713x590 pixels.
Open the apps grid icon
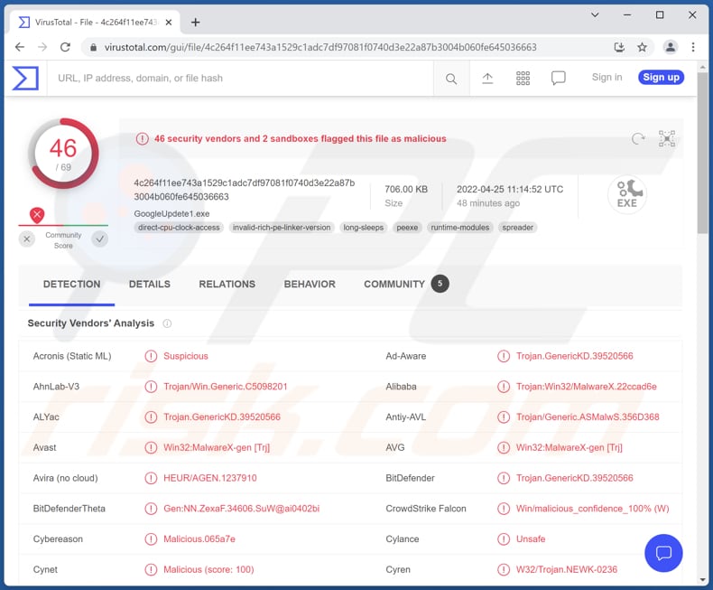523,79
